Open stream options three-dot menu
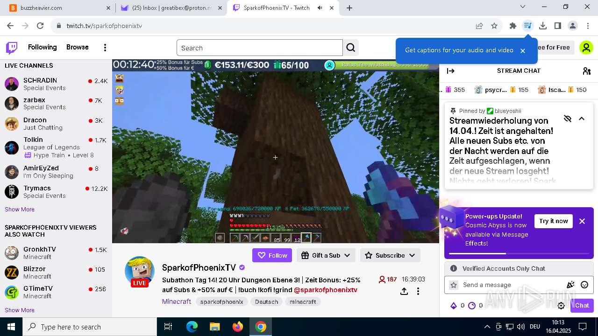Viewport: 598px width, 336px height. coord(418,291)
